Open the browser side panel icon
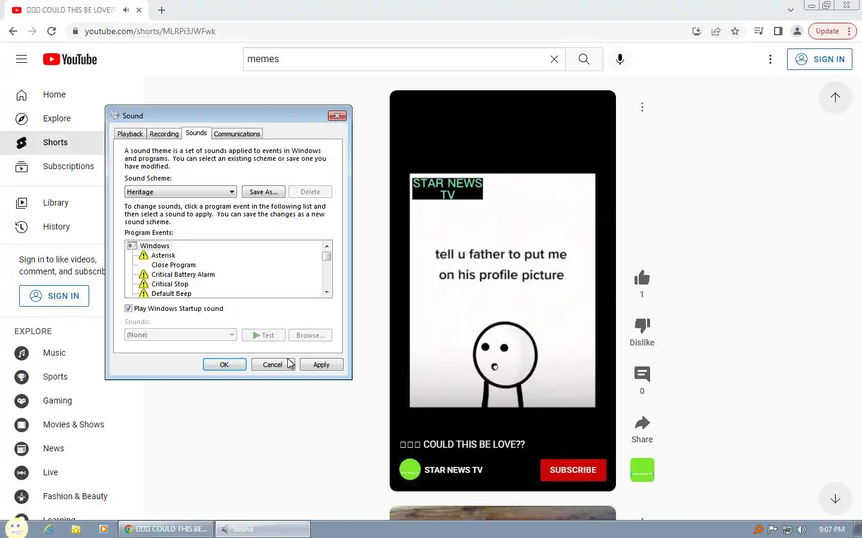 (x=778, y=31)
